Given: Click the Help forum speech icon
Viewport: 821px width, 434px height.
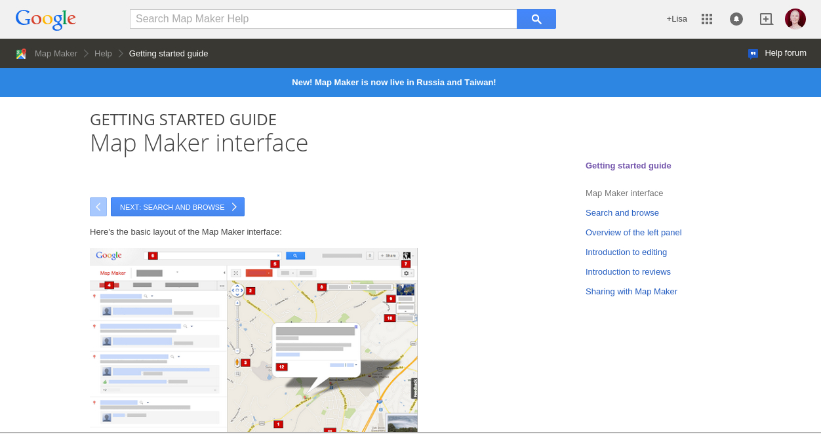Looking at the screenshot, I should [753, 54].
